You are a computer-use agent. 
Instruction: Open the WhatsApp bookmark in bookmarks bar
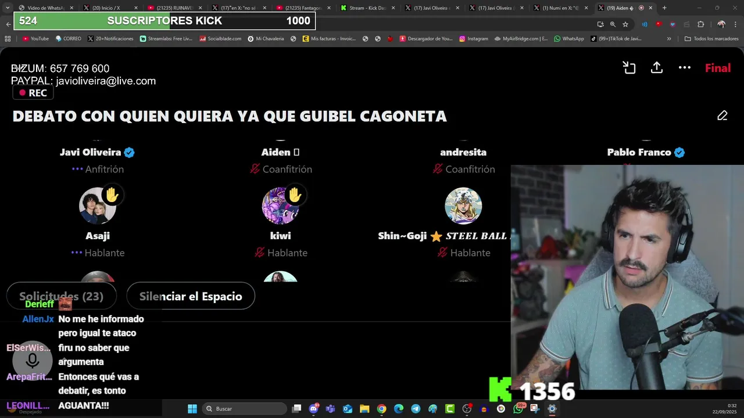click(568, 39)
